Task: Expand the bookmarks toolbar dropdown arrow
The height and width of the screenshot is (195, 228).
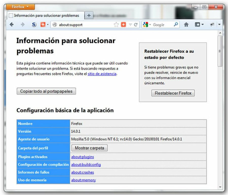Action: [x=202, y=25]
